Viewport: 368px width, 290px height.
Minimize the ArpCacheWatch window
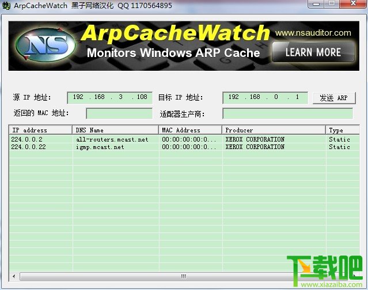pyautogui.click(x=316, y=4)
